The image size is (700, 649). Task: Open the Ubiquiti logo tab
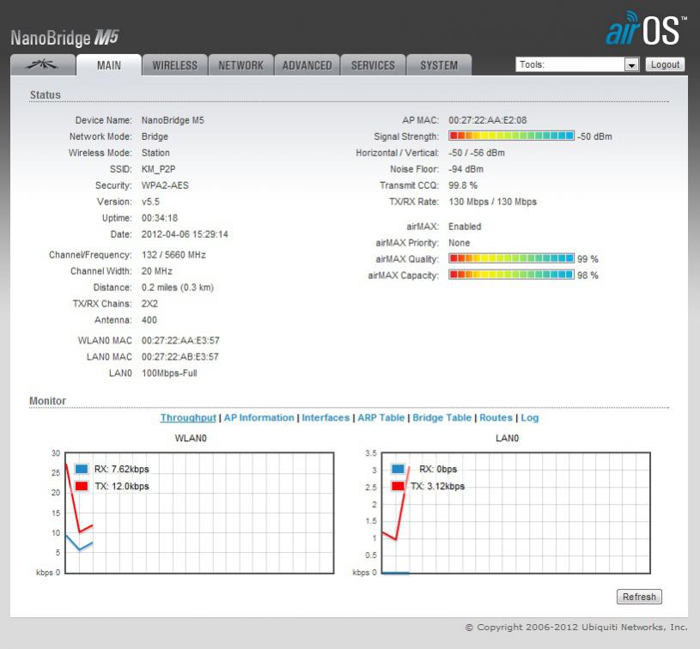tap(43, 65)
